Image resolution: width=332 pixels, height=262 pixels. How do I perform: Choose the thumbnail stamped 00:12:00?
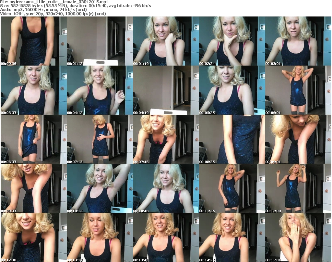pyautogui.click(x=298, y=189)
